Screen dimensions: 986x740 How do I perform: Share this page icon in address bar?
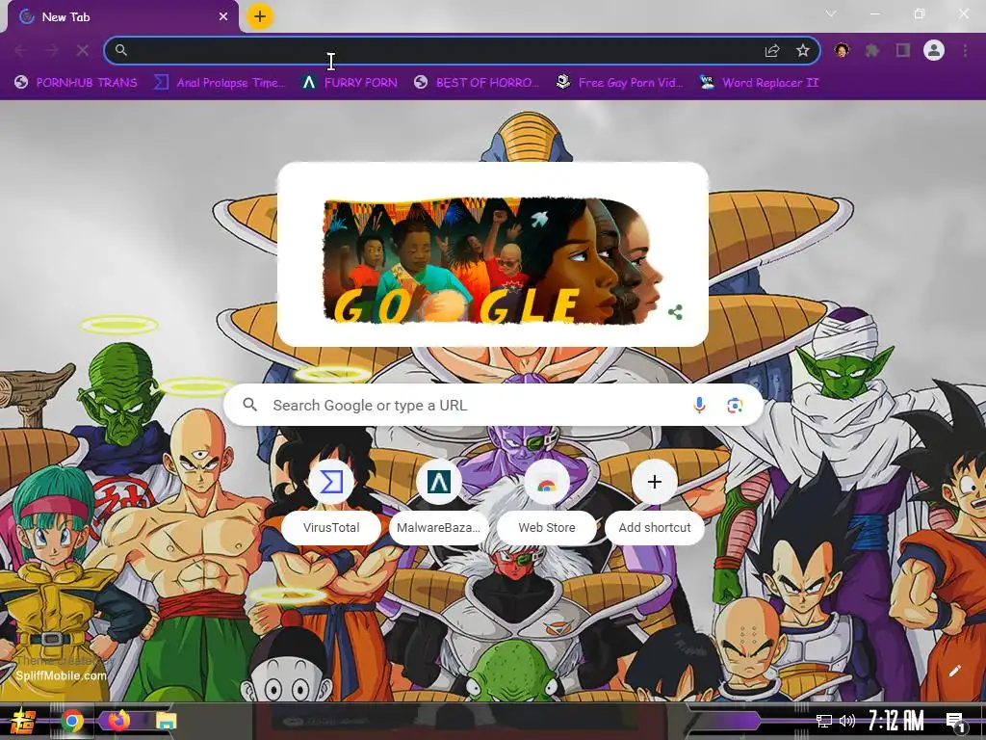[x=772, y=50]
